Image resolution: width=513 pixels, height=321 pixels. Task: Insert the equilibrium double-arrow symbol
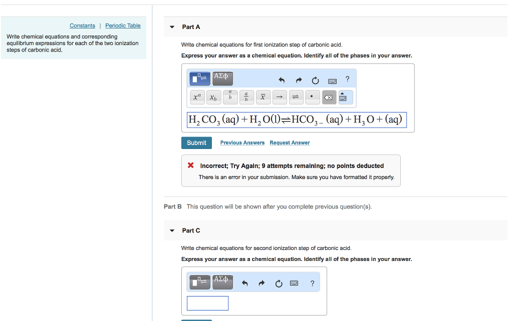tap(296, 96)
